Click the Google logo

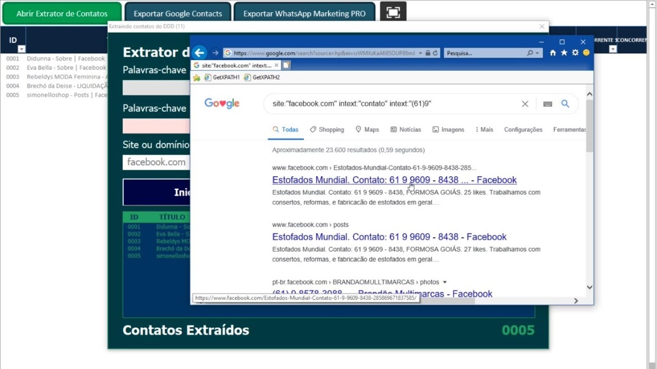coord(222,103)
